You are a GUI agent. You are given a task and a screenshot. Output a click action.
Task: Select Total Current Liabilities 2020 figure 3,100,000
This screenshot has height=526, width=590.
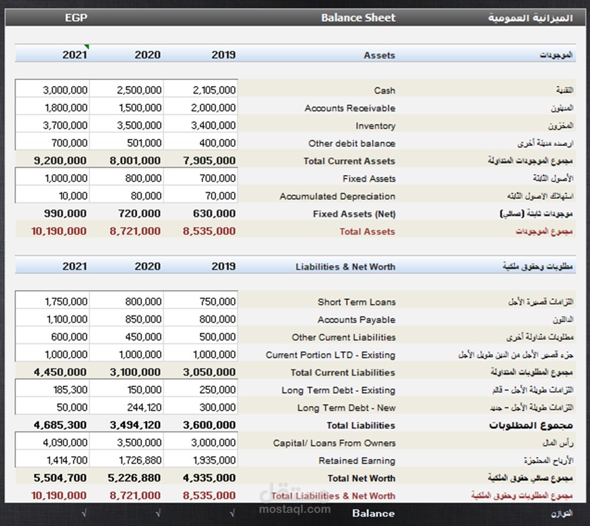coord(135,372)
